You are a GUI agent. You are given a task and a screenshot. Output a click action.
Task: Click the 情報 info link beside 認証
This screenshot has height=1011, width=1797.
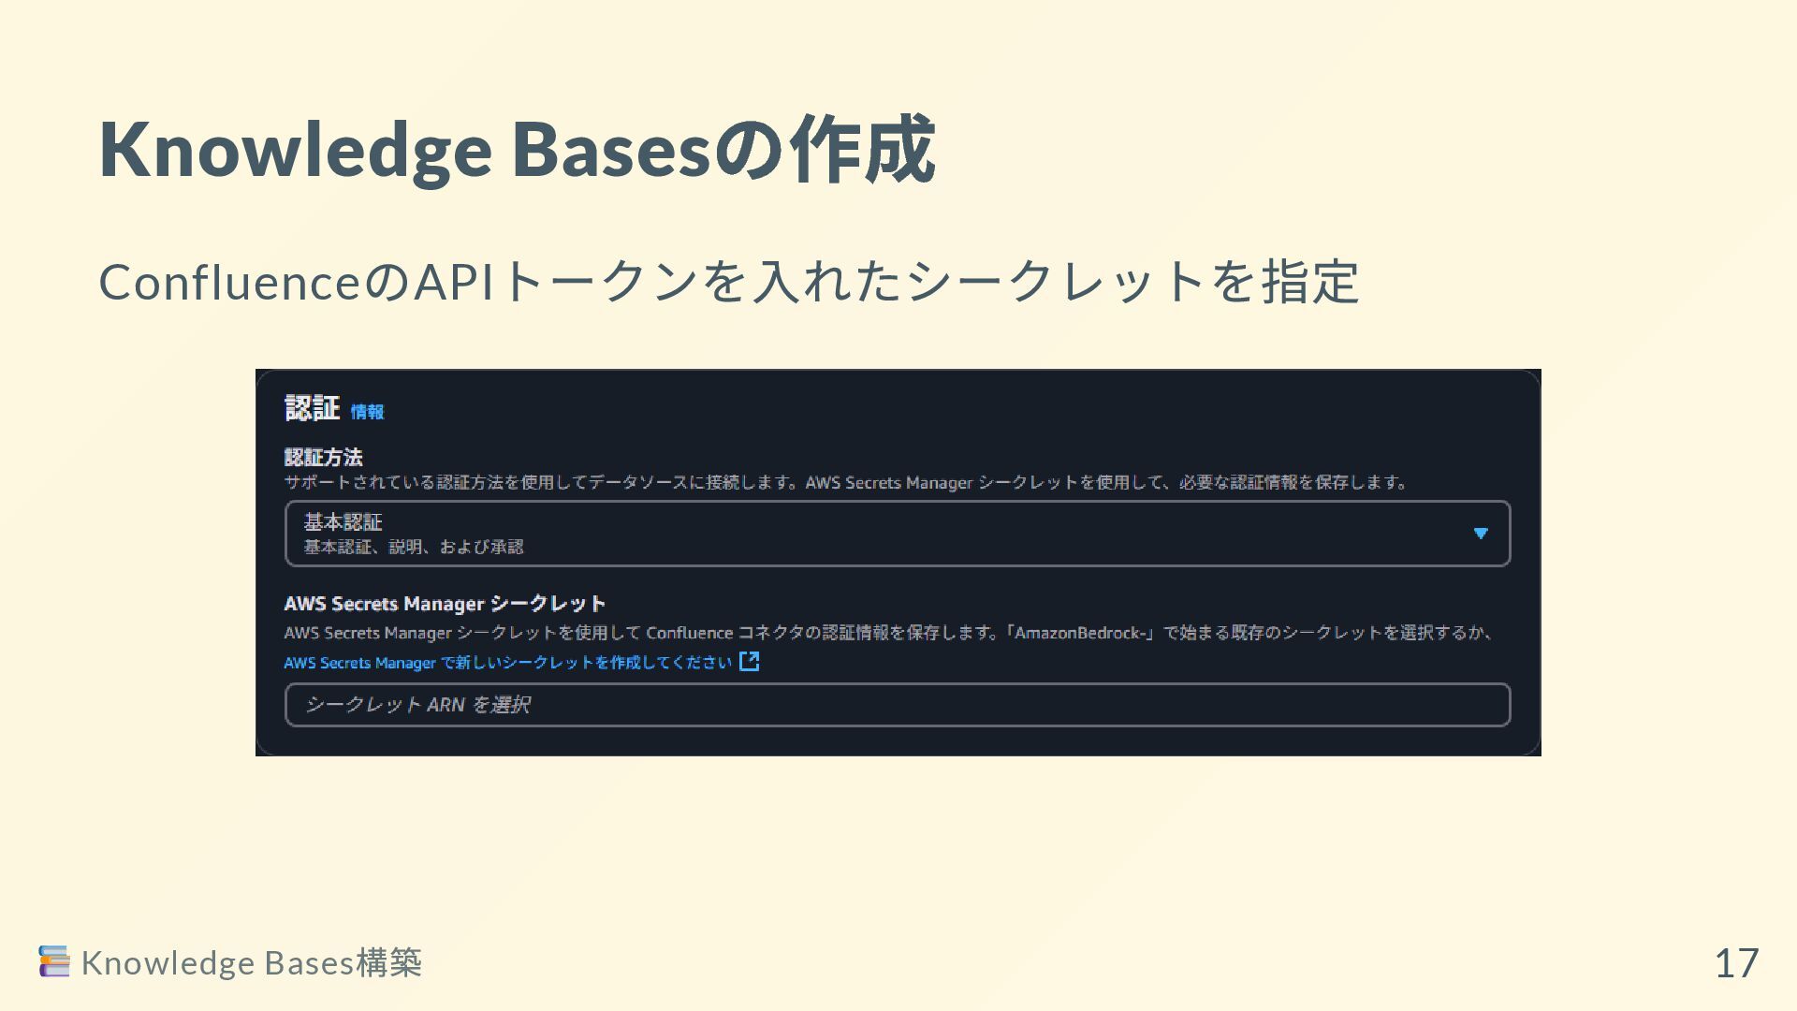point(367,412)
